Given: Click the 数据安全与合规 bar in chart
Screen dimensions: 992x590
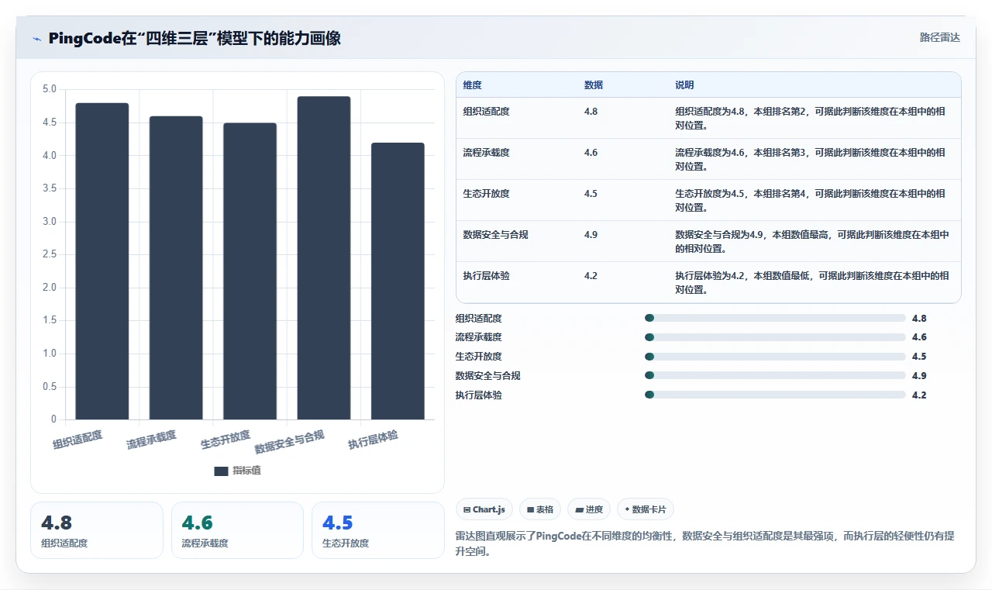Looking at the screenshot, I should (324, 258).
